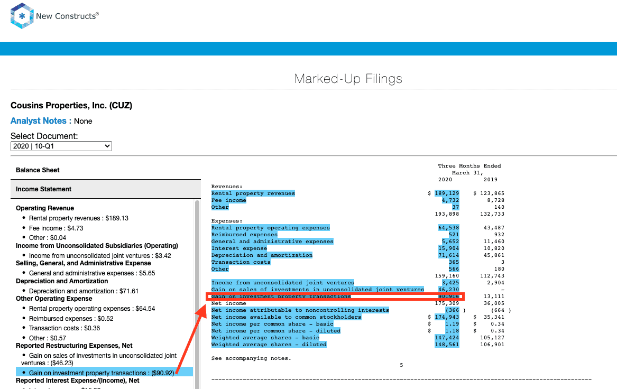Click highlighted value 64,538 in filing
617x389 pixels.
click(448, 228)
